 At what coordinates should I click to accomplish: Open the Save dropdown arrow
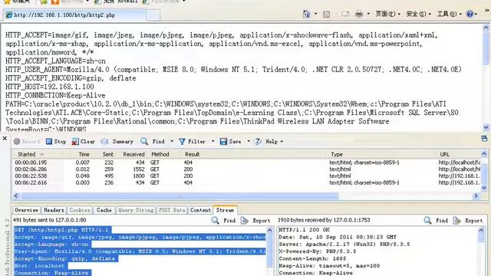(x=249, y=141)
